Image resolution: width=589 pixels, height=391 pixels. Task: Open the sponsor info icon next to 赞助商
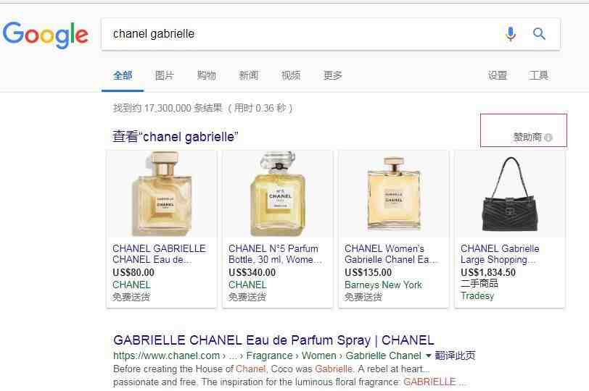[548, 138]
